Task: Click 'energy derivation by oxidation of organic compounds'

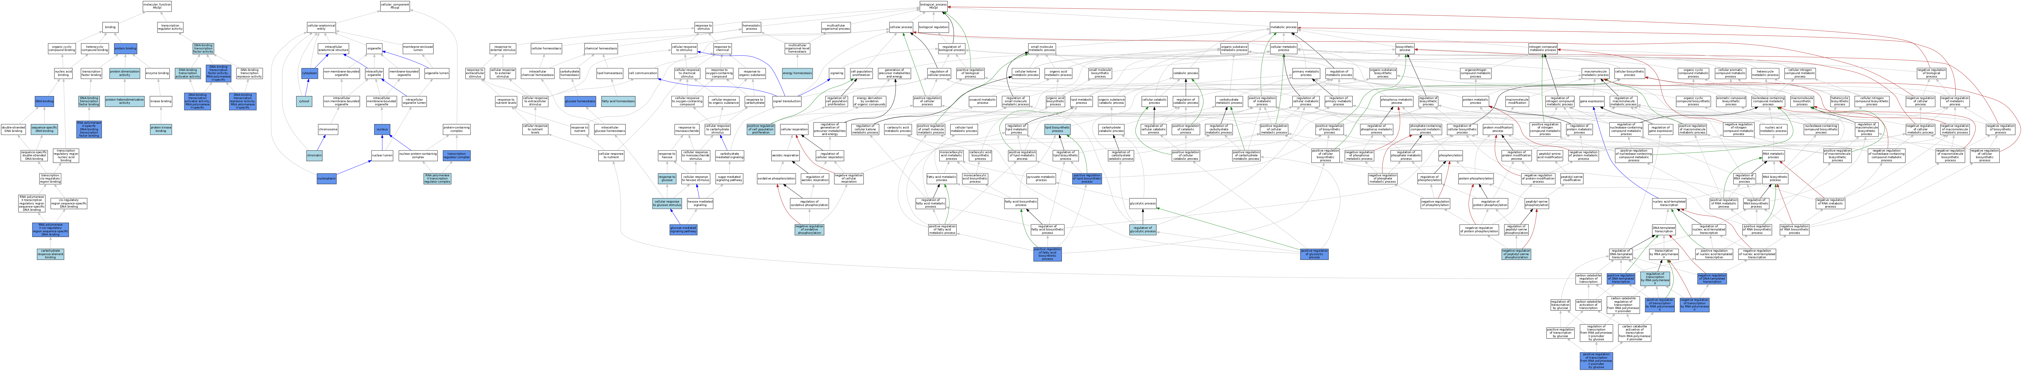Action: [870, 102]
